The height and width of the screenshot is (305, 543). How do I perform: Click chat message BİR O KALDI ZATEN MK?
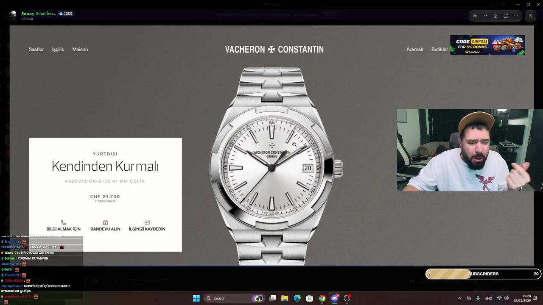(x=37, y=253)
